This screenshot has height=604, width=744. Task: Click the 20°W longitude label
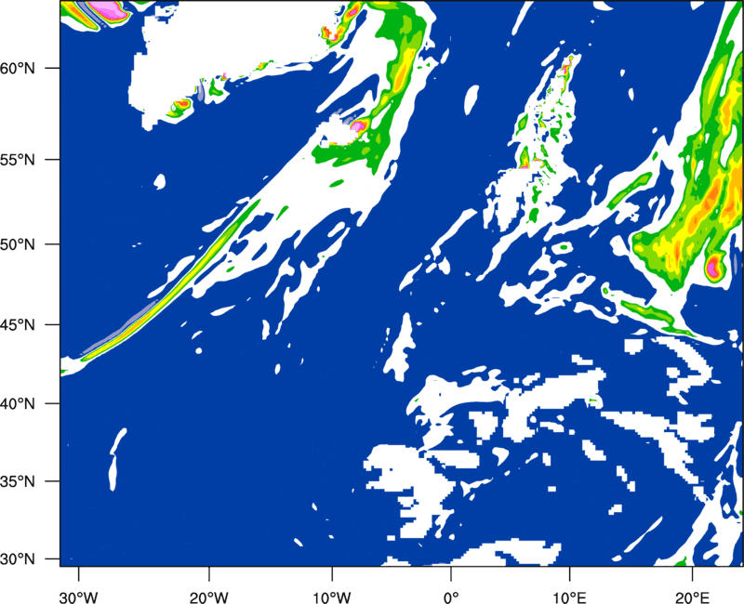(209, 597)
